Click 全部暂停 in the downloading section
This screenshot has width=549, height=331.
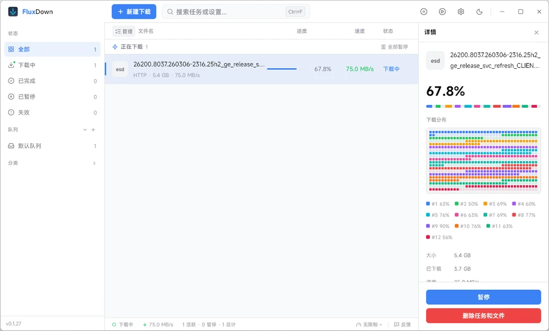point(395,47)
